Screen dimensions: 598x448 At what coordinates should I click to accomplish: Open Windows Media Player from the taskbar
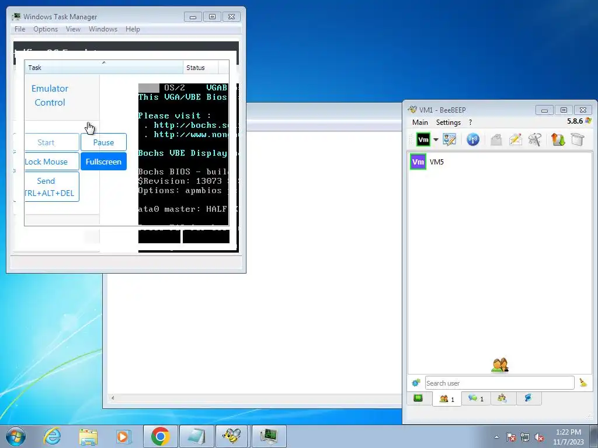(x=123, y=436)
